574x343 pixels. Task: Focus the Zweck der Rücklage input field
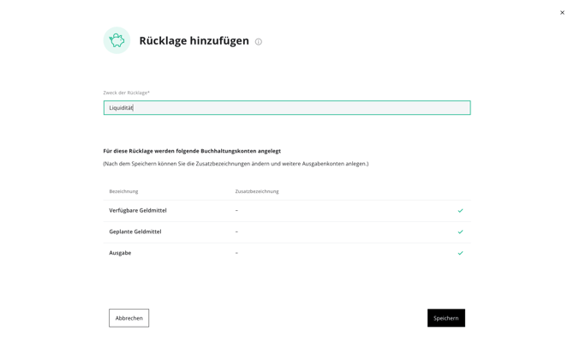(x=287, y=108)
